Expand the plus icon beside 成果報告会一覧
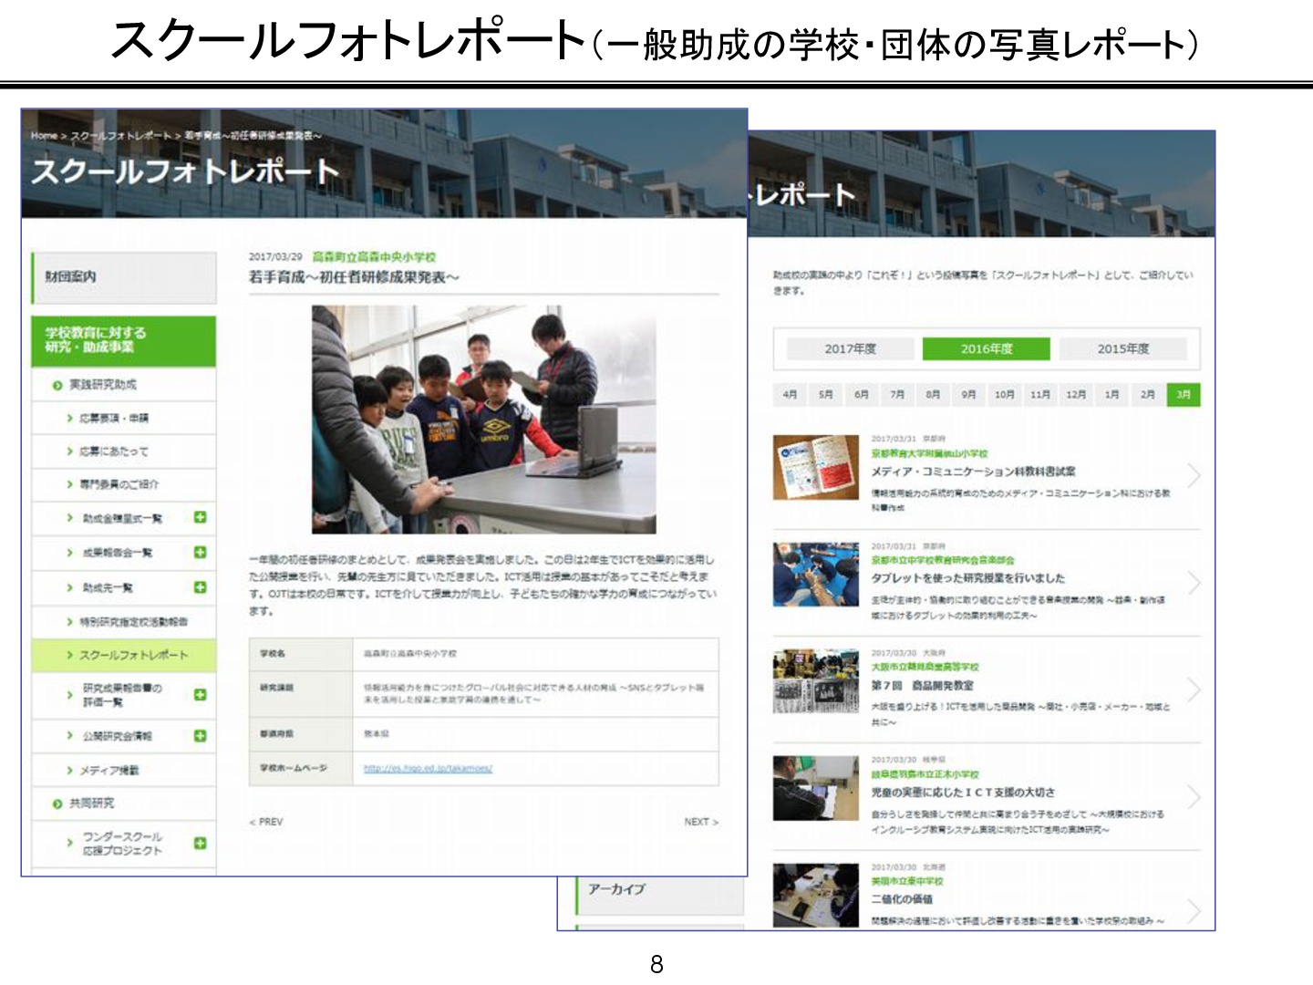This screenshot has width=1313, height=985. [200, 553]
